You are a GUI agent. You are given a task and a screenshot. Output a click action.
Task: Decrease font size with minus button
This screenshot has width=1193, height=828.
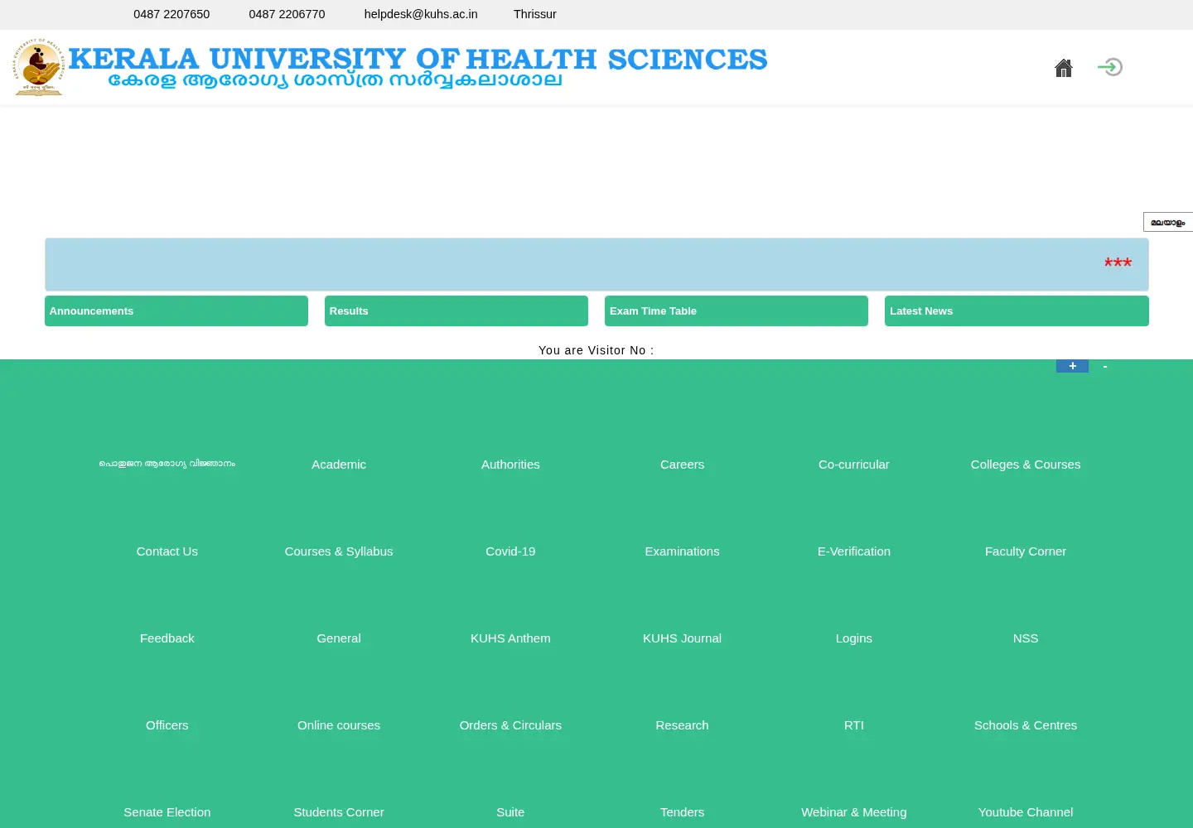1105,366
